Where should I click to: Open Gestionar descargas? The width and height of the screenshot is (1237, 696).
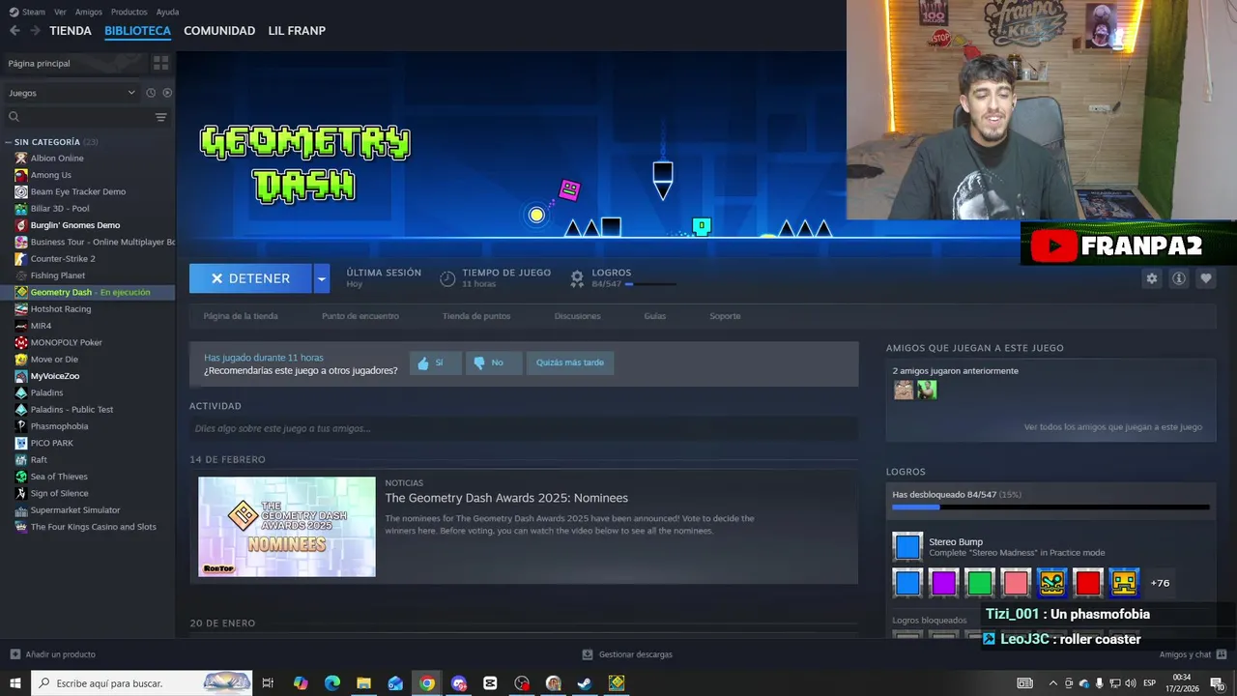627,654
